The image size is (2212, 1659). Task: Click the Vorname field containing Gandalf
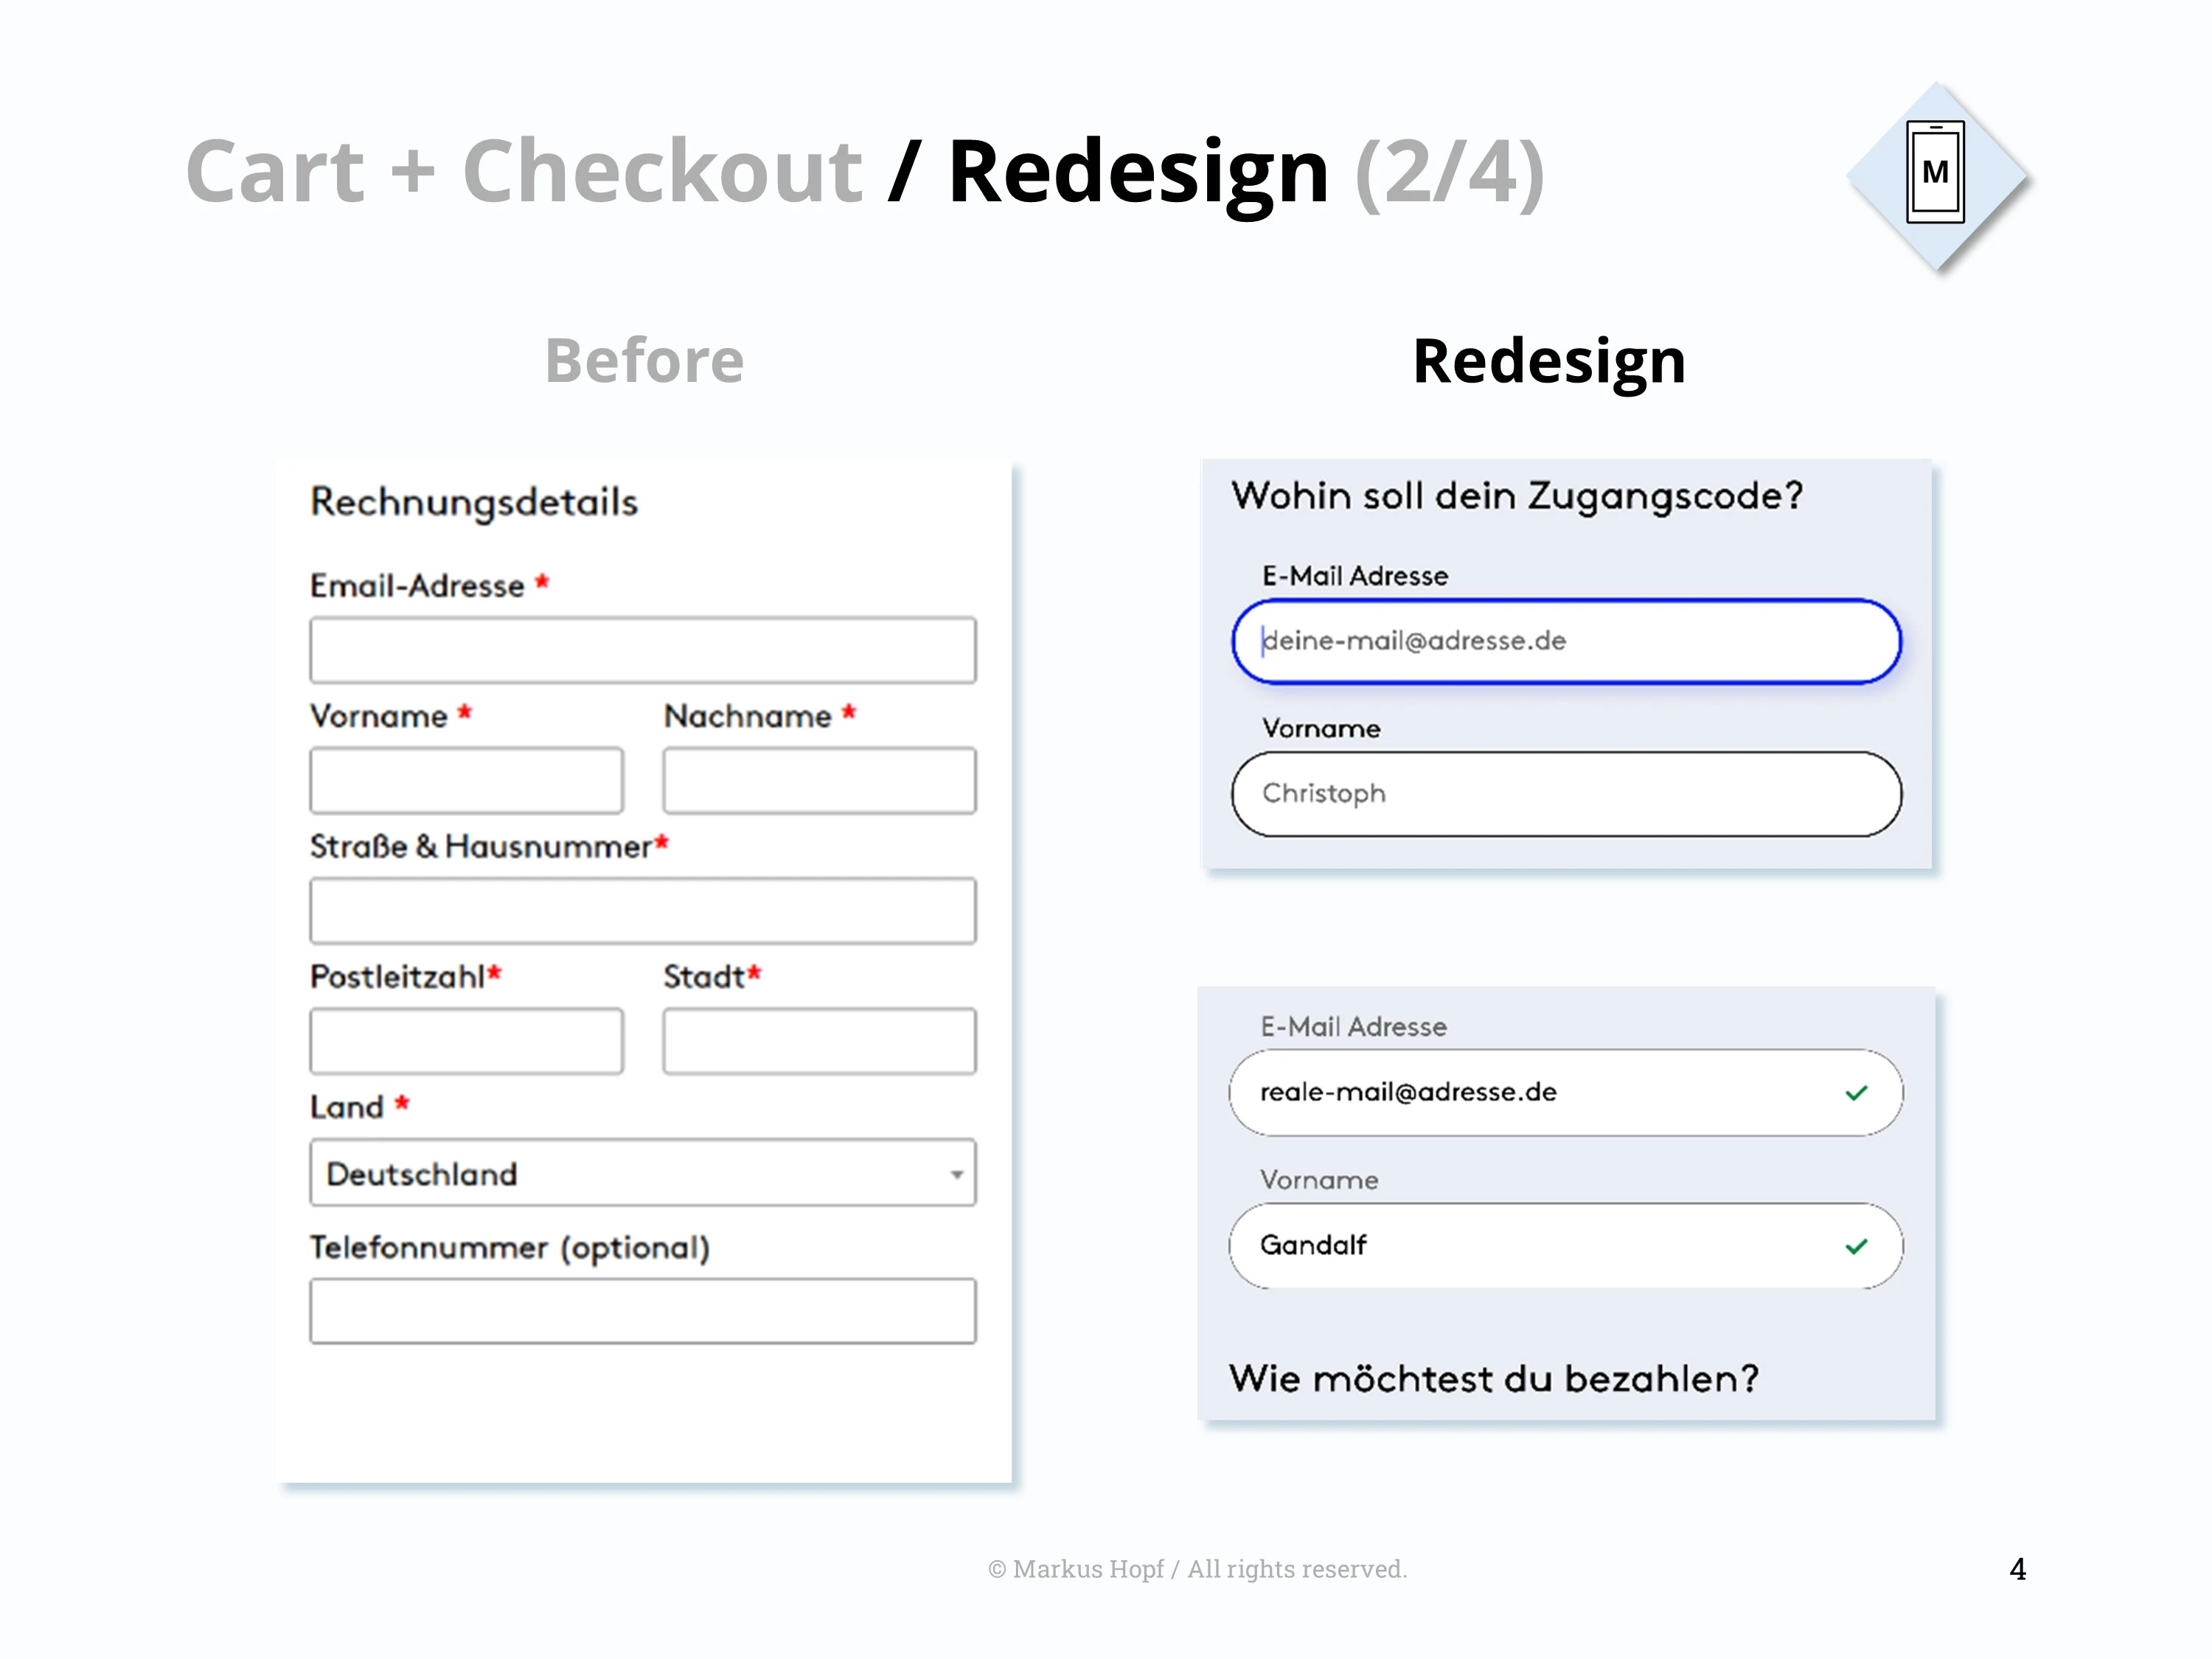pyautogui.click(x=1566, y=1246)
